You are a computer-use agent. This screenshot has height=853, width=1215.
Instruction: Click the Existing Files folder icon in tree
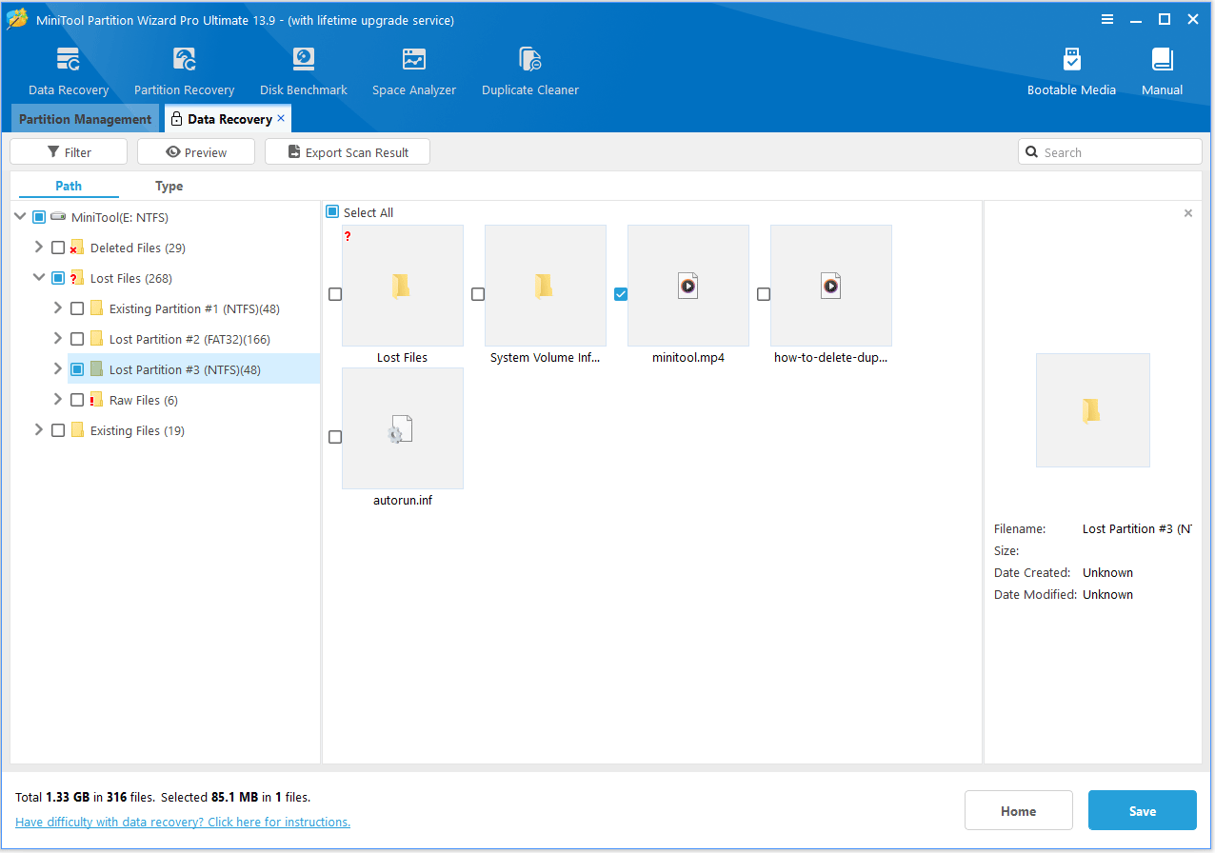point(77,430)
